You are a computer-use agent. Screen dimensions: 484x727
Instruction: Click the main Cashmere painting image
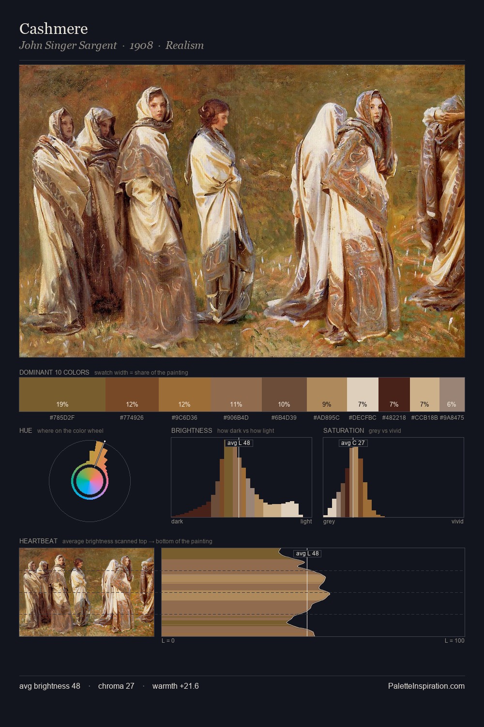(242, 211)
